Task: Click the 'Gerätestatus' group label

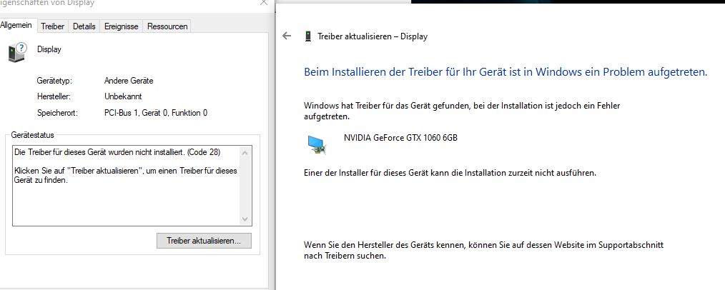Action: [32, 135]
